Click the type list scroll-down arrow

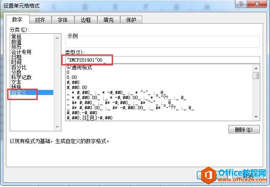(256, 117)
